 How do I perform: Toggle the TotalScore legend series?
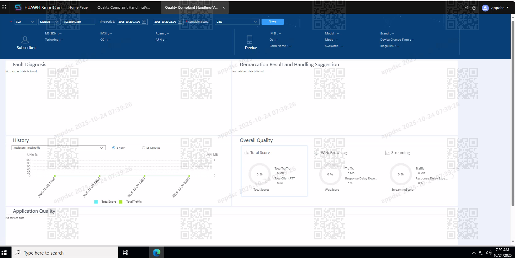point(105,202)
